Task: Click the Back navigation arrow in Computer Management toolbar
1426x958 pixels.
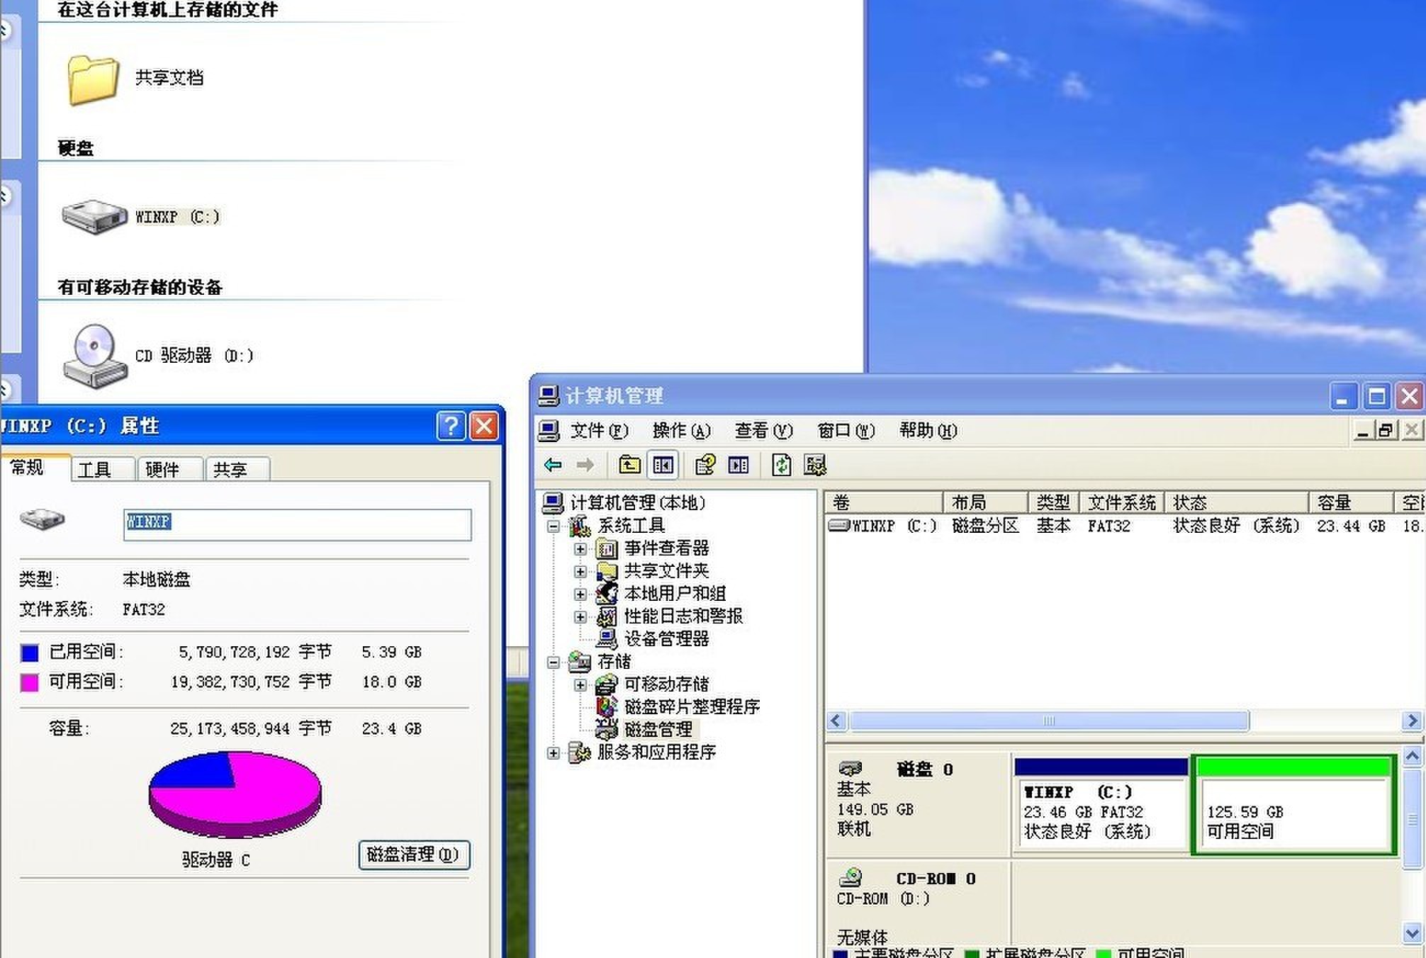Action: pyautogui.click(x=552, y=466)
